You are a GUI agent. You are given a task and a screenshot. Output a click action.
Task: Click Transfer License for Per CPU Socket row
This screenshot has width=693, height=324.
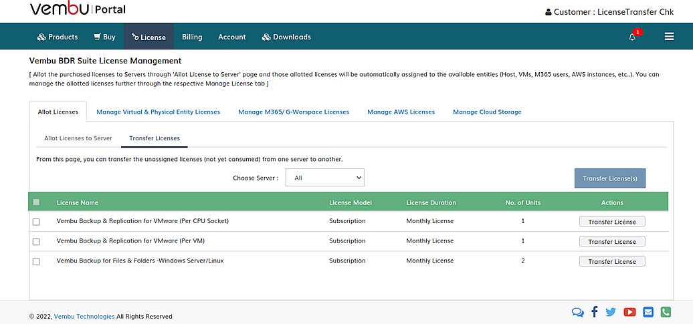(612, 222)
